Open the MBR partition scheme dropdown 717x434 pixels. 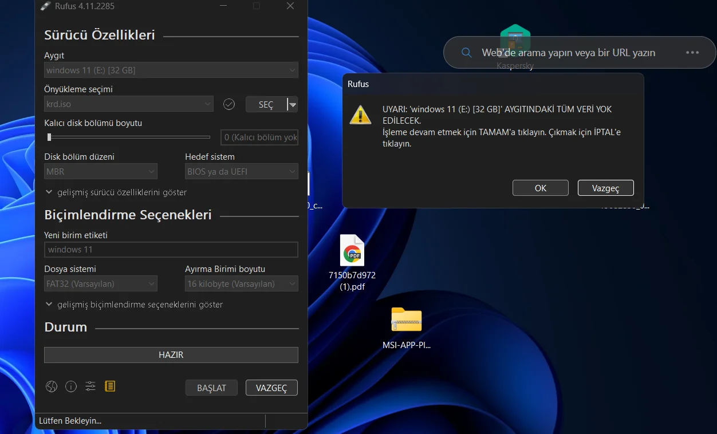tap(101, 171)
